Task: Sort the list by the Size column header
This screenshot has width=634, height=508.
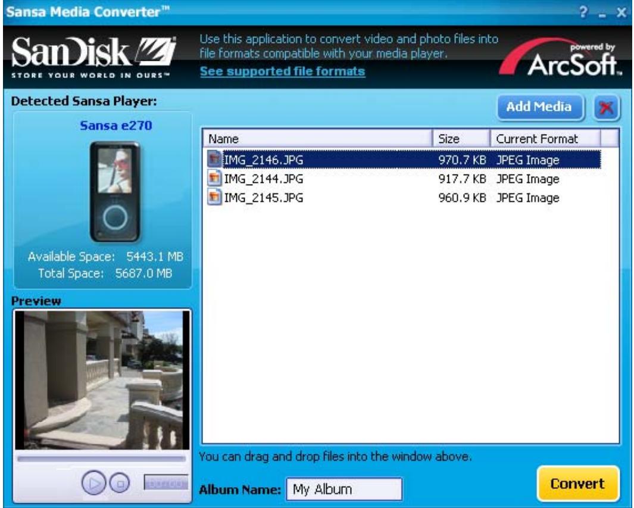Action: [x=461, y=139]
